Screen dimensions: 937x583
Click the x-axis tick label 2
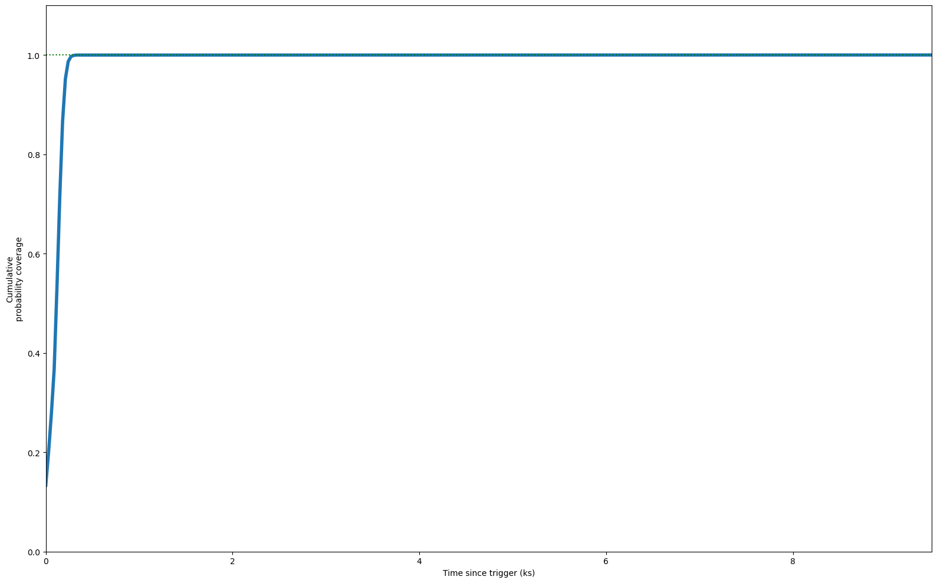coord(233,561)
